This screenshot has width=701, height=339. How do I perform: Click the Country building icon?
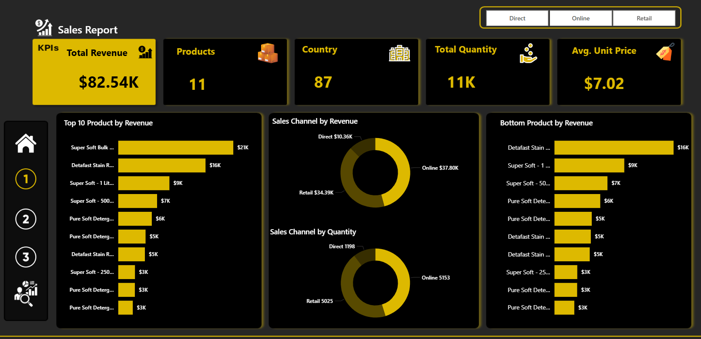(399, 53)
